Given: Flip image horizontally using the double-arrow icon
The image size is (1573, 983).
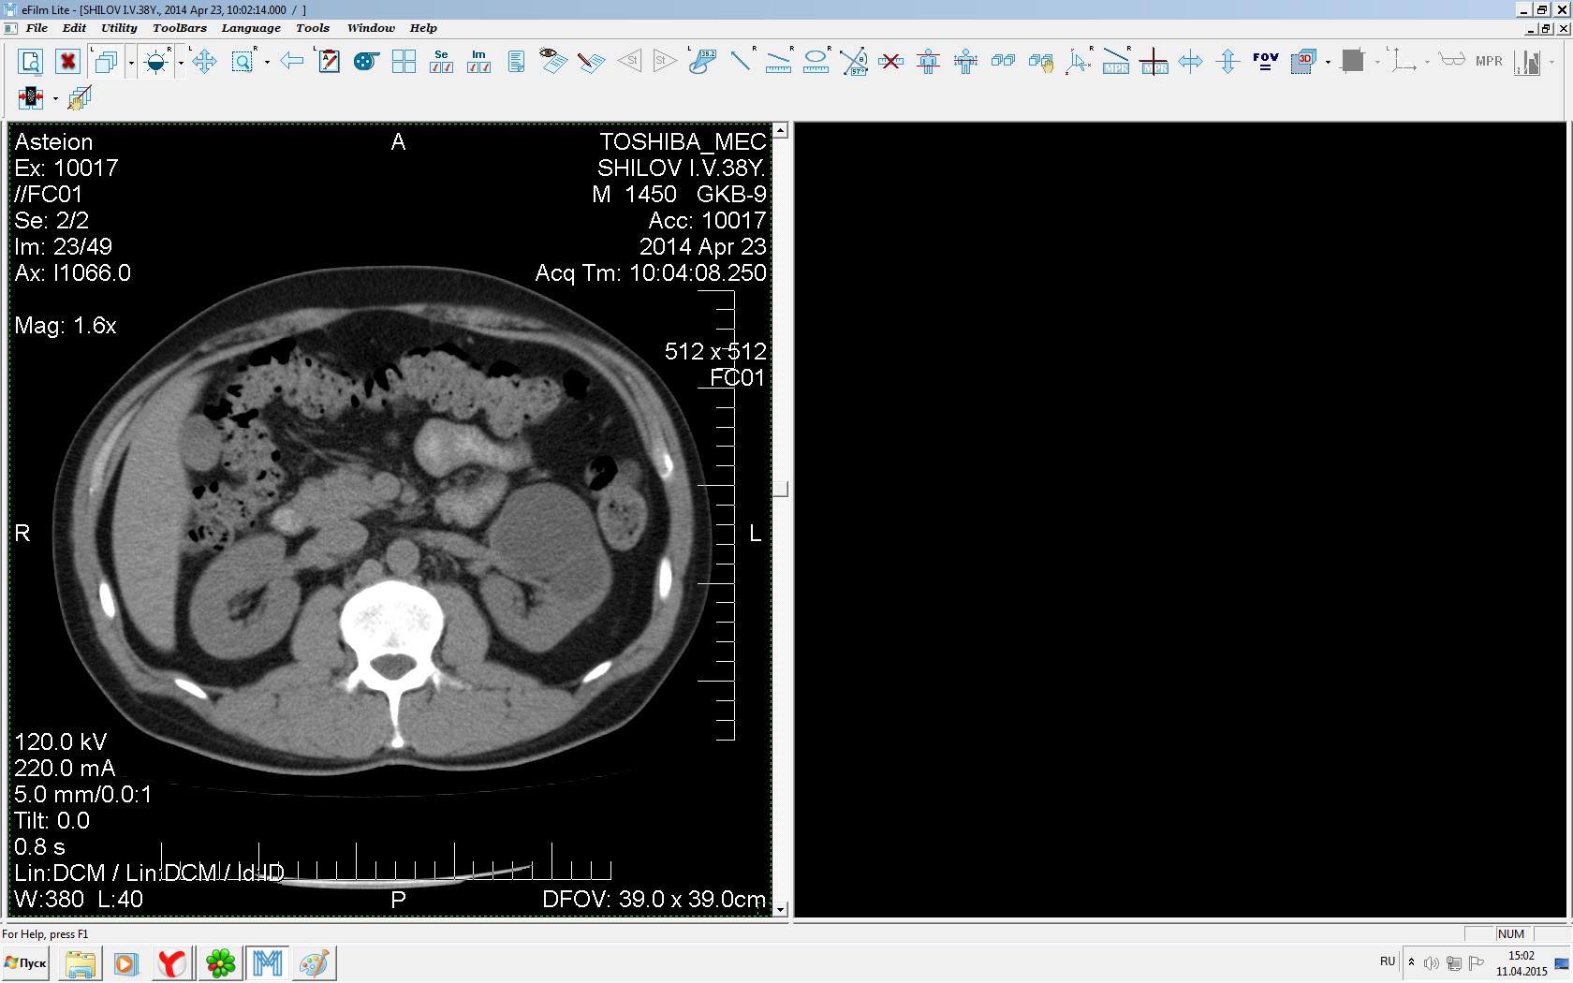Looking at the screenshot, I should (x=1190, y=62).
